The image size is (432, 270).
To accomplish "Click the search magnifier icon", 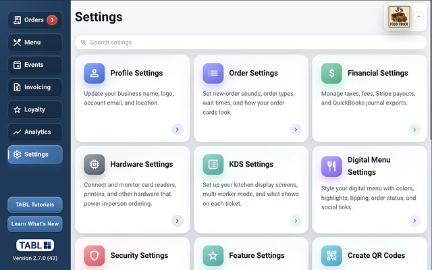I will point(83,43).
